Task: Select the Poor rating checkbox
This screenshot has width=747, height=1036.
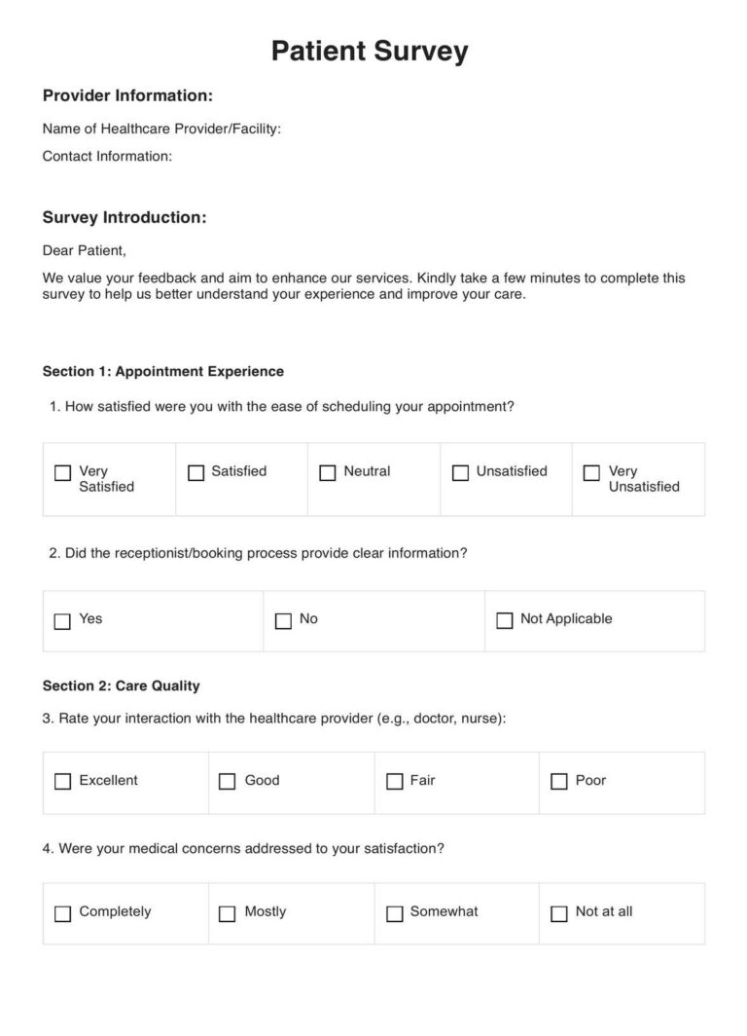Action: click(x=559, y=782)
